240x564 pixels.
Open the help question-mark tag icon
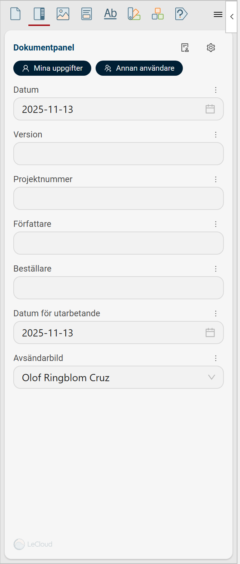(181, 14)
